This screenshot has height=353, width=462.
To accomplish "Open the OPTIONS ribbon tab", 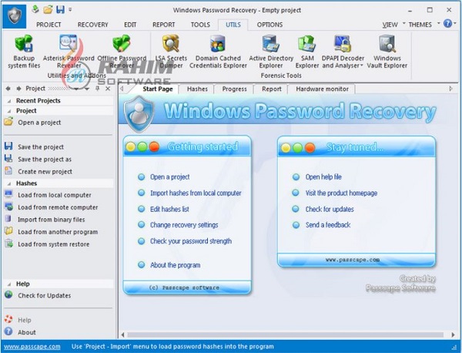I will coord(269,25).
